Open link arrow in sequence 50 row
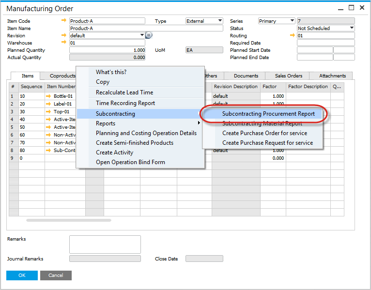 (48, 127)
